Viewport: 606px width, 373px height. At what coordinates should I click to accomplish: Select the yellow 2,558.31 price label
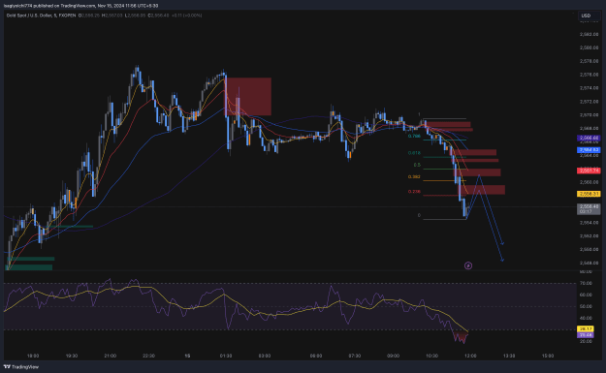tap(589, 194)
